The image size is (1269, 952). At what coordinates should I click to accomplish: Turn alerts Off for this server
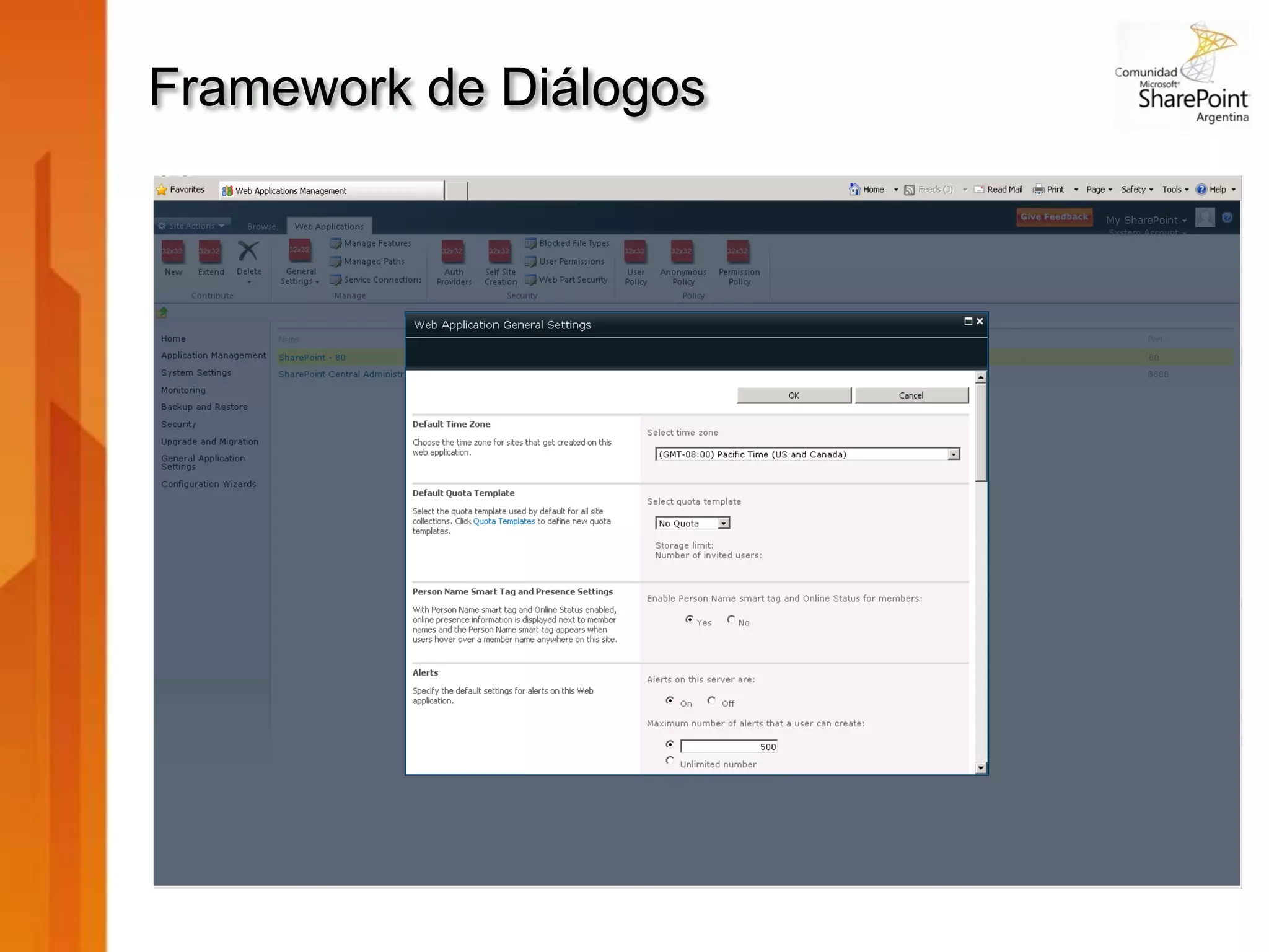[711, 700]
